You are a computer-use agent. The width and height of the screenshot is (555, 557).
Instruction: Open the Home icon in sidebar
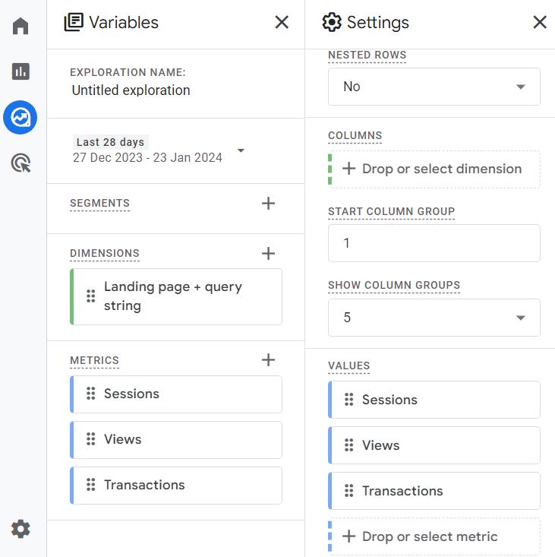20,27
